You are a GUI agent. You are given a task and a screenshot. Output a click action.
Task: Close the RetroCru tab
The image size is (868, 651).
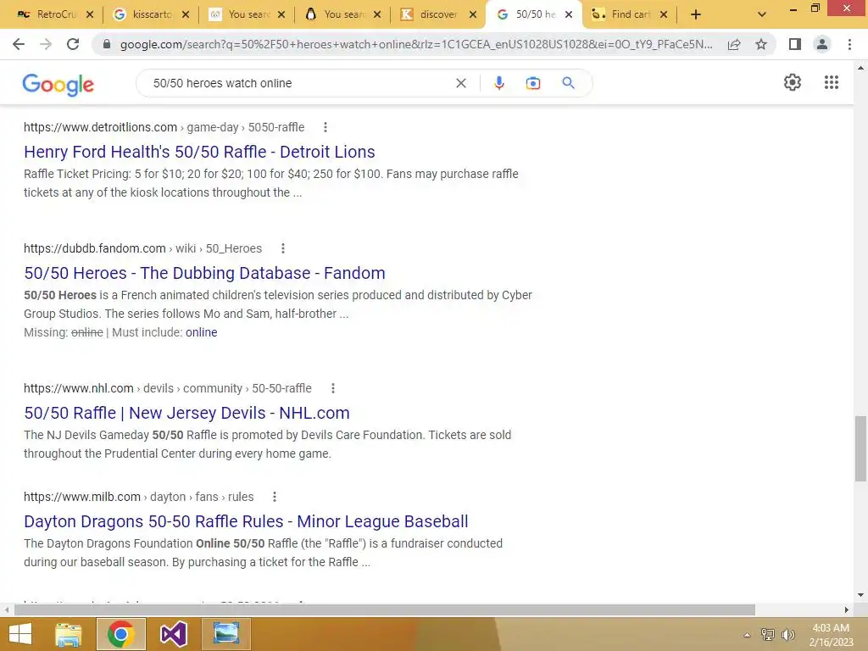tap(90, 14)
